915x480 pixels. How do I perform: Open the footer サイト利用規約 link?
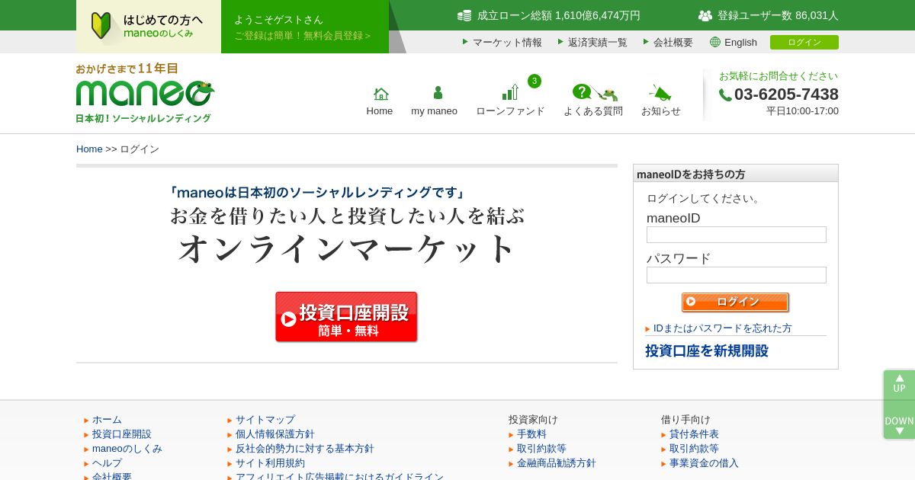[270, 462]
